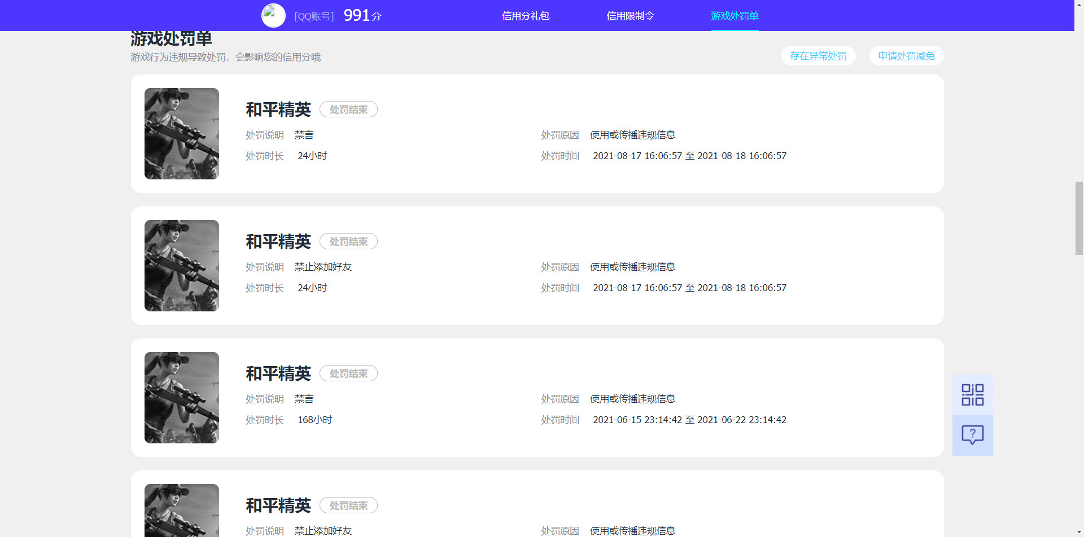Click the 处罚结束 badge on 24小时 禁止添加好友 card
This screenshot has width=1084, height=537.
pos(348,241)
